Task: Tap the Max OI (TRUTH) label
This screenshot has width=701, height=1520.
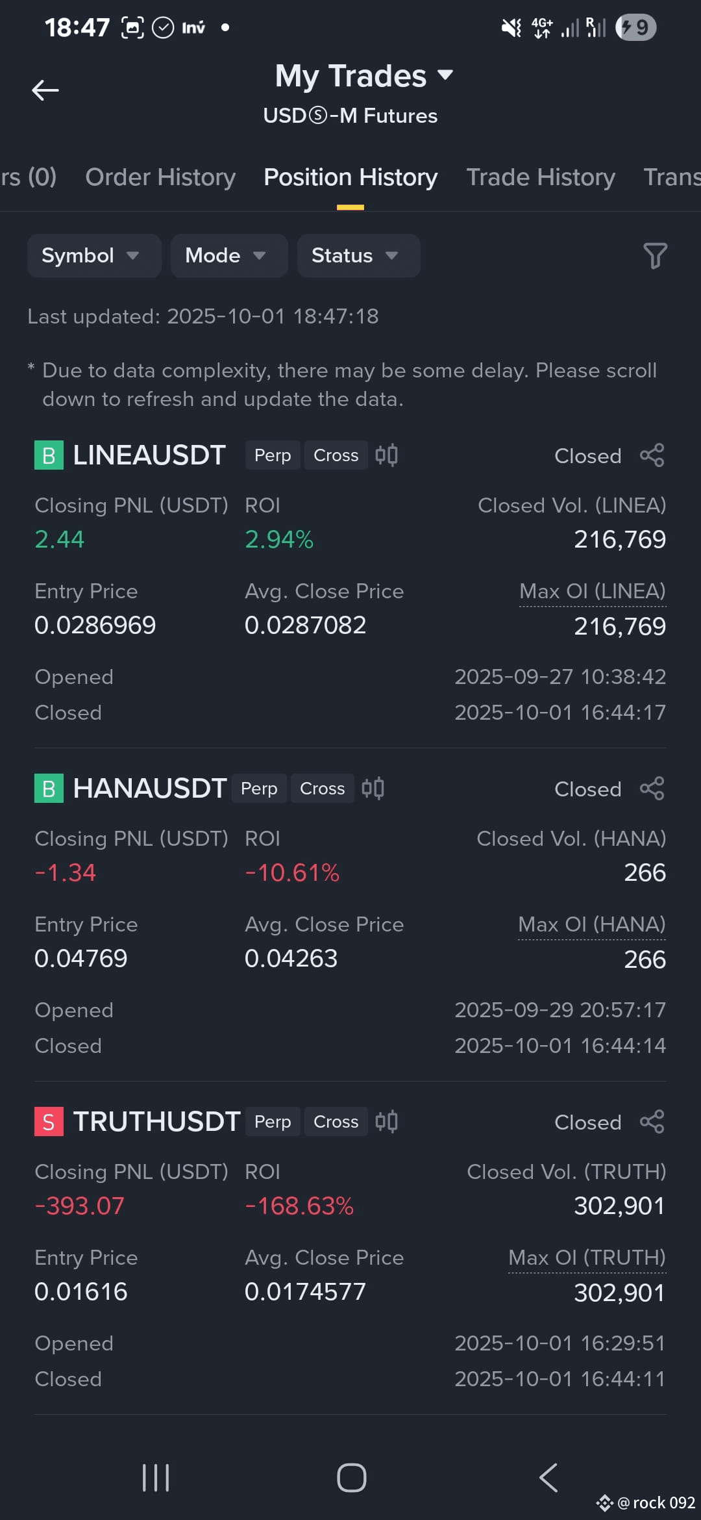Action: (x=587, y=1258)
